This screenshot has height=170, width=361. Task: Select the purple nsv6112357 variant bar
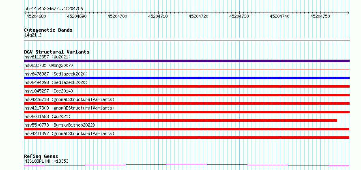click(187, 61)
